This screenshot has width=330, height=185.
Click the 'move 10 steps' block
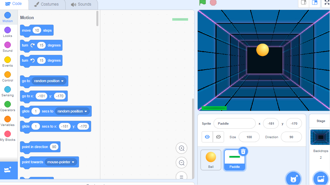(26, 30)
